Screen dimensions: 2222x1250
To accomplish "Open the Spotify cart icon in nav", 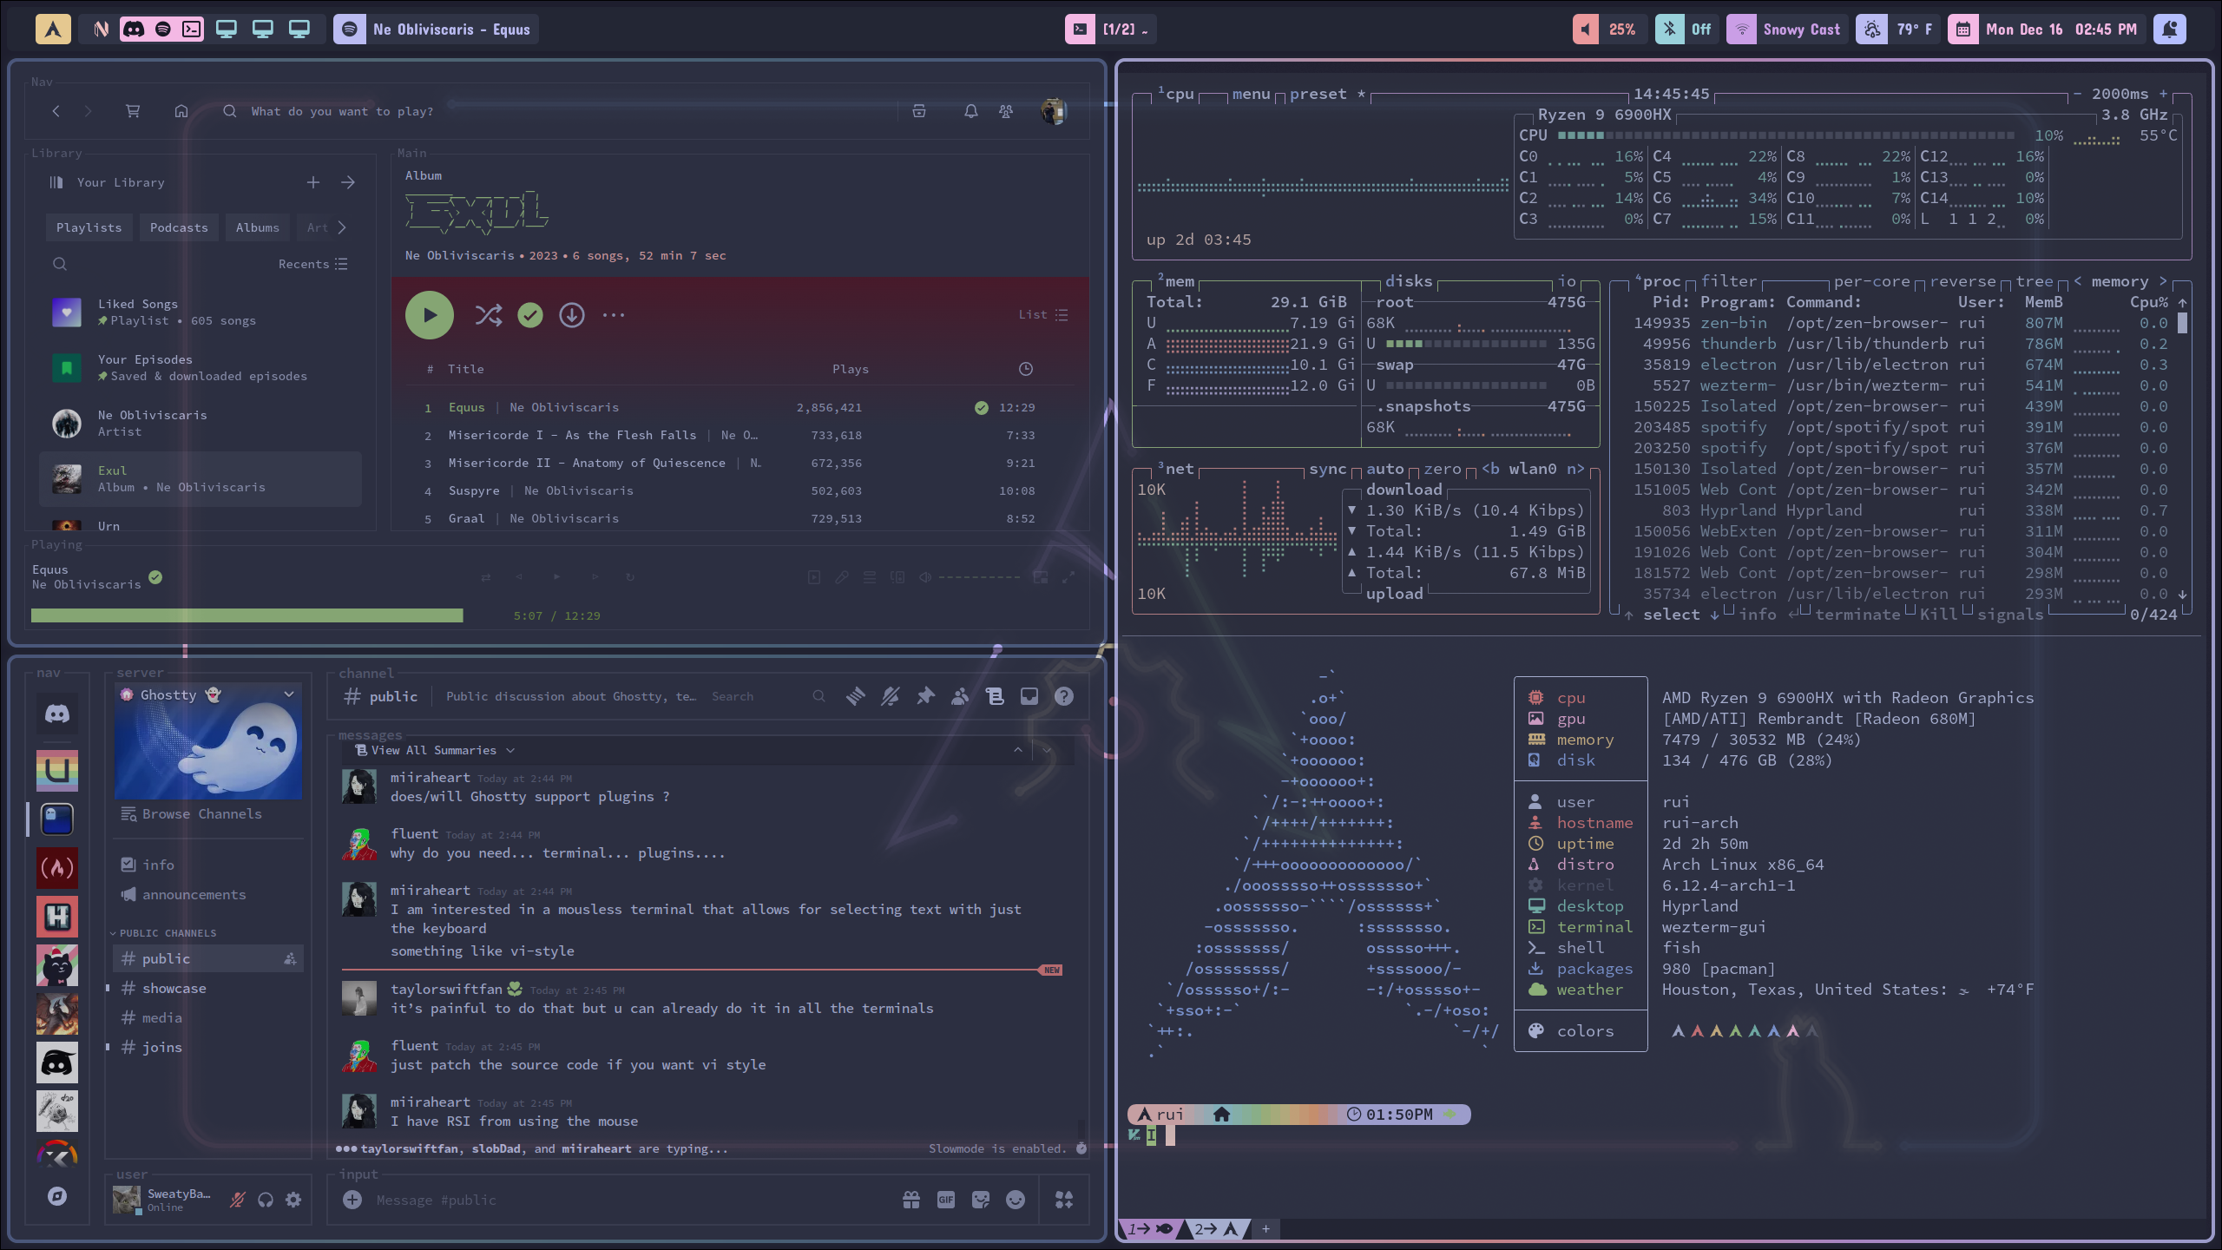I will pos(133,111).
